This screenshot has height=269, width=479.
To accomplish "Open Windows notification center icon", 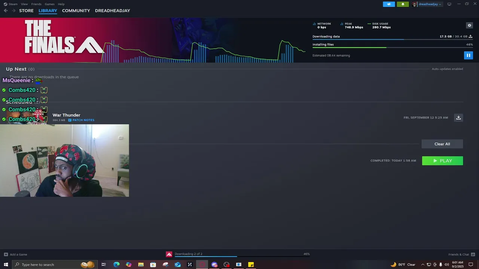I will 471,265.
